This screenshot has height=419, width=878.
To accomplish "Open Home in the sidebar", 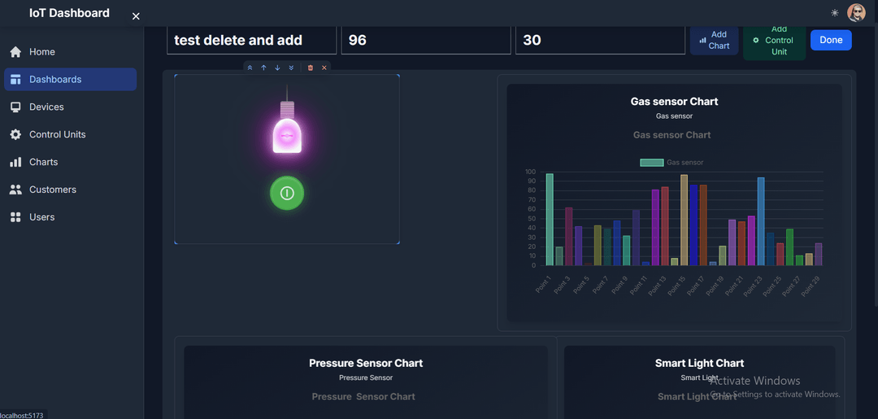I will coord(42,52).
